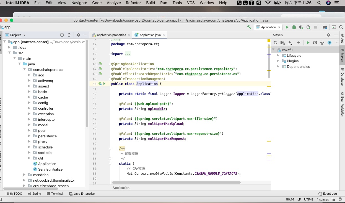Execute Maven Goal using the m icon

tap(315, 42)
